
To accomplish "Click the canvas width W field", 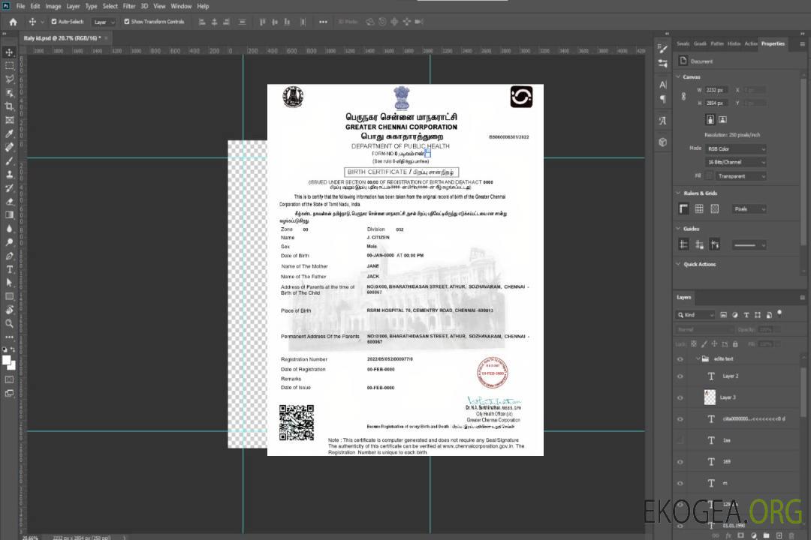I will pyautogui.click(x=716, y=90).
